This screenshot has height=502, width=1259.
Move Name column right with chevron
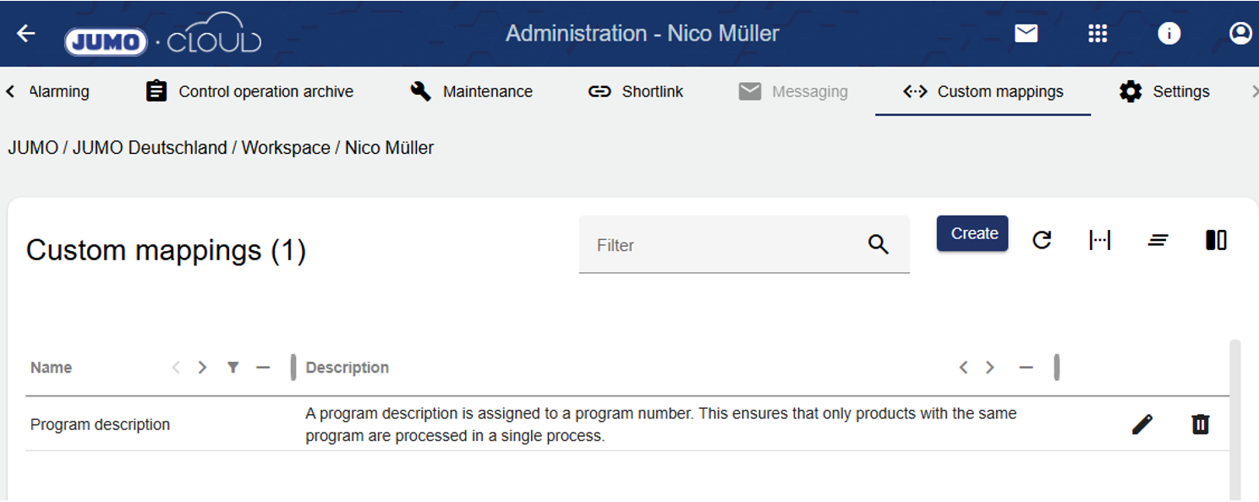pos(202,368)
